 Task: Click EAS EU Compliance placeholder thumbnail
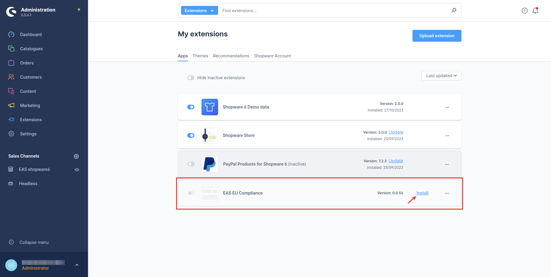point(210,193)
